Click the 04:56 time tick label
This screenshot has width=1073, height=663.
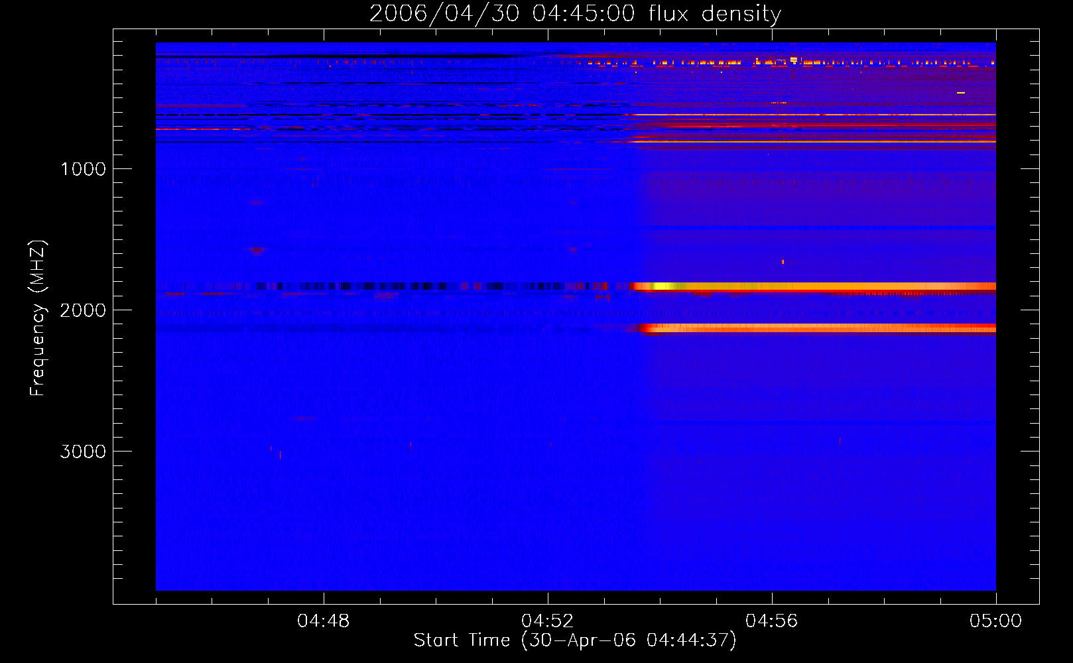pos(772,621)
